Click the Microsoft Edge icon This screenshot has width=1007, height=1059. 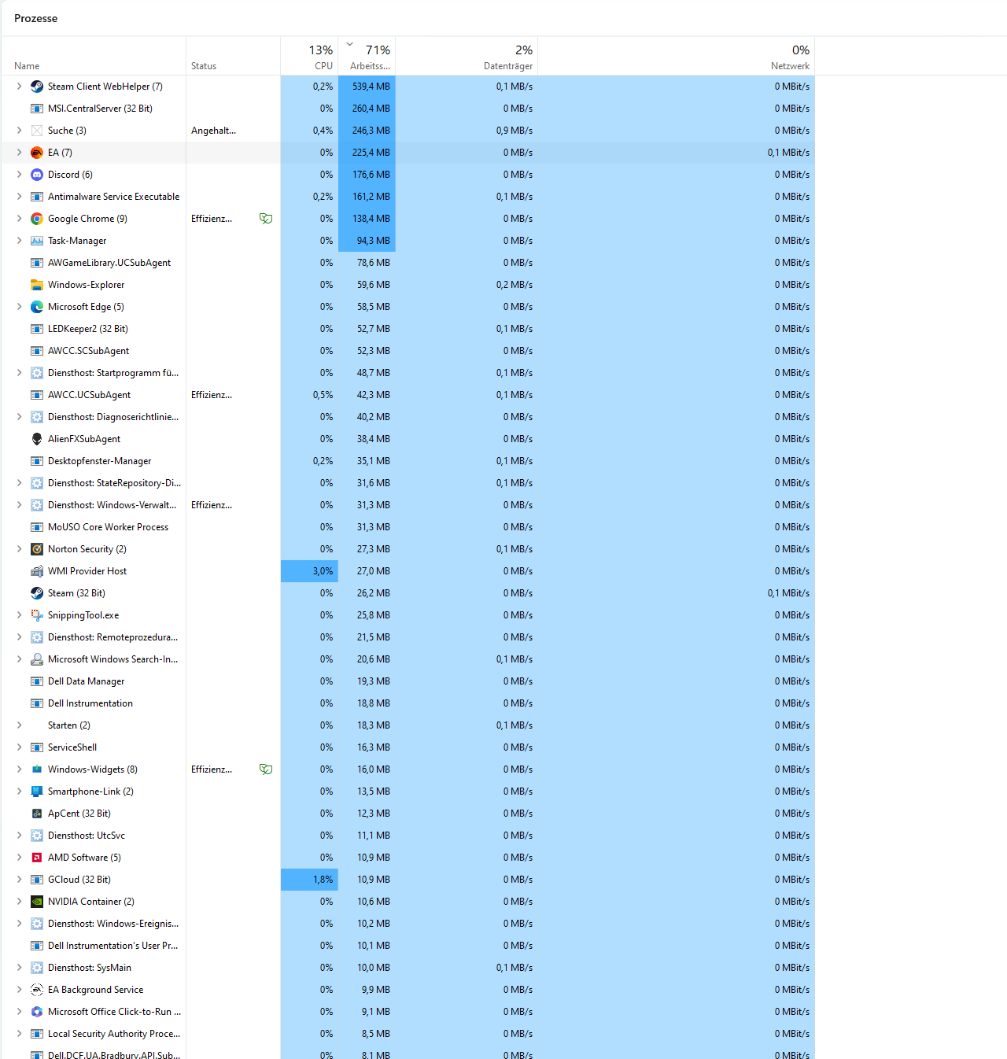[37, 307]
